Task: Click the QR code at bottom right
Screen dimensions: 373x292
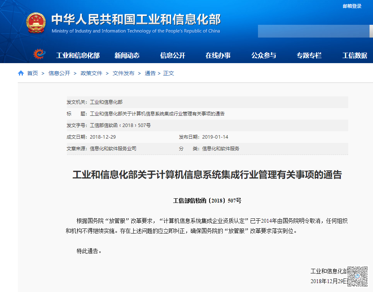Action: (x=357, y=277)
